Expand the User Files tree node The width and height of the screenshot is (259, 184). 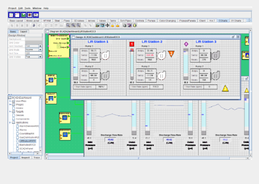[10, 101]
